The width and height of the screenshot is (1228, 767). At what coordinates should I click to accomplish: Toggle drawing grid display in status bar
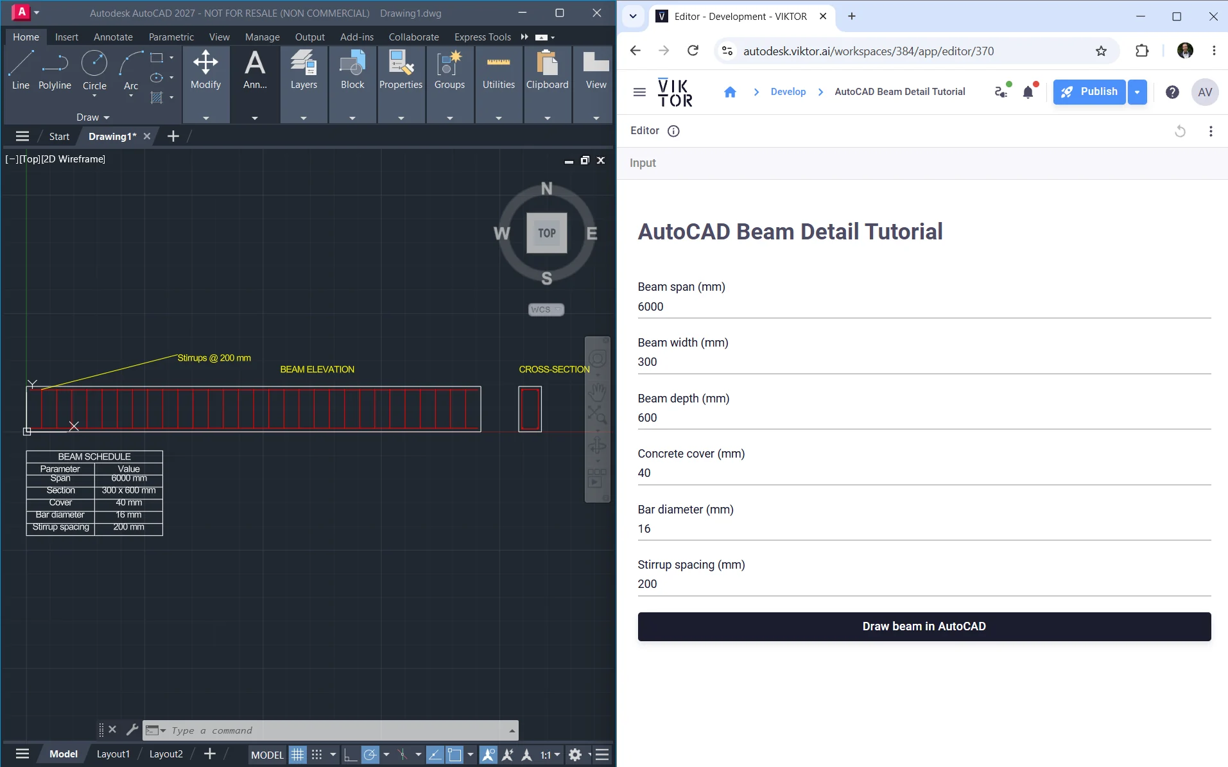(297, 754)
